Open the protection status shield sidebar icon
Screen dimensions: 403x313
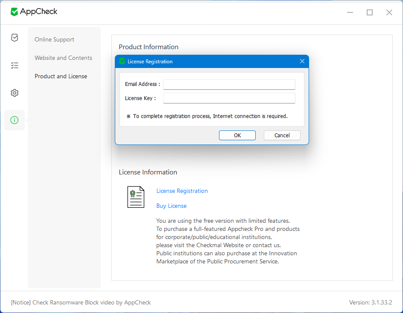tap(15, 38)
